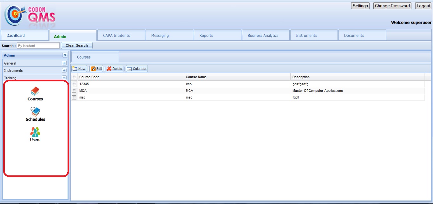Click the By Incident search field
Screen dimensions: 433x204
point(38,46)
